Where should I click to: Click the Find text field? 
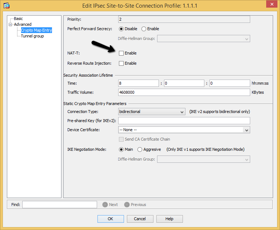60,205
